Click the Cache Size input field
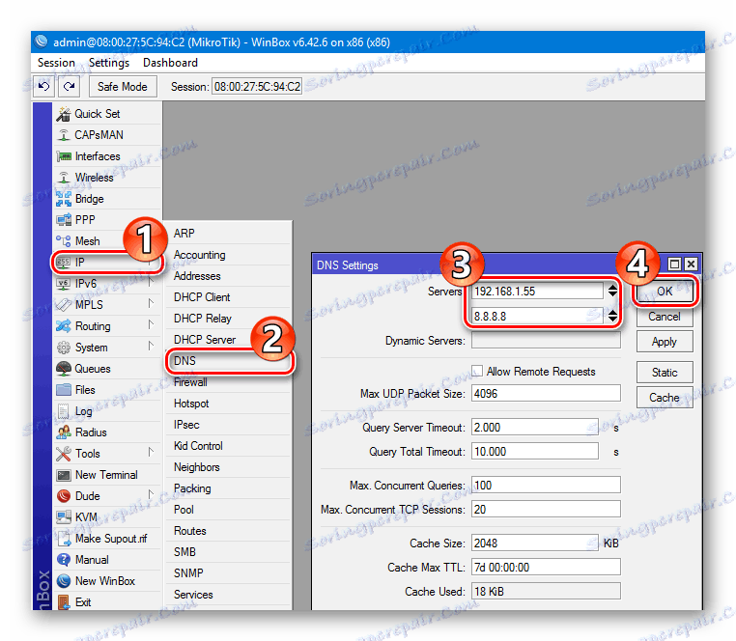736x641 pixels. coord(535,543)
